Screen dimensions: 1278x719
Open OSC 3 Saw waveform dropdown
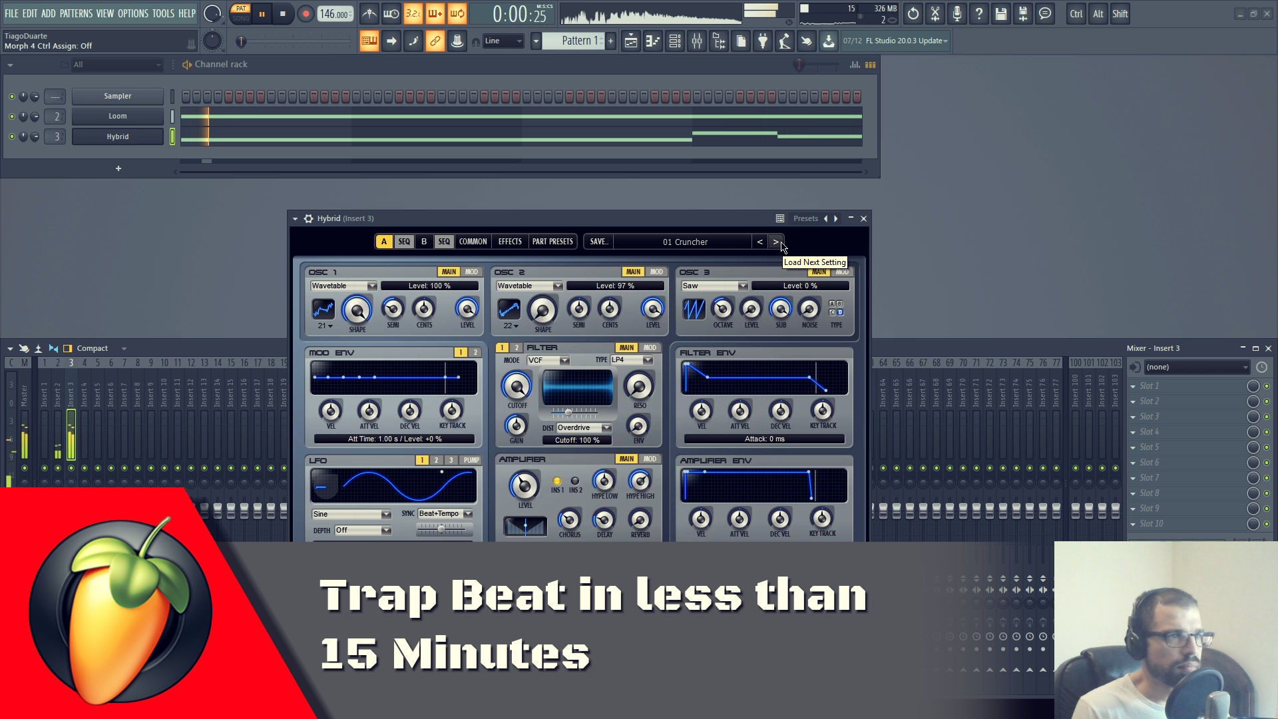point(714,286)
